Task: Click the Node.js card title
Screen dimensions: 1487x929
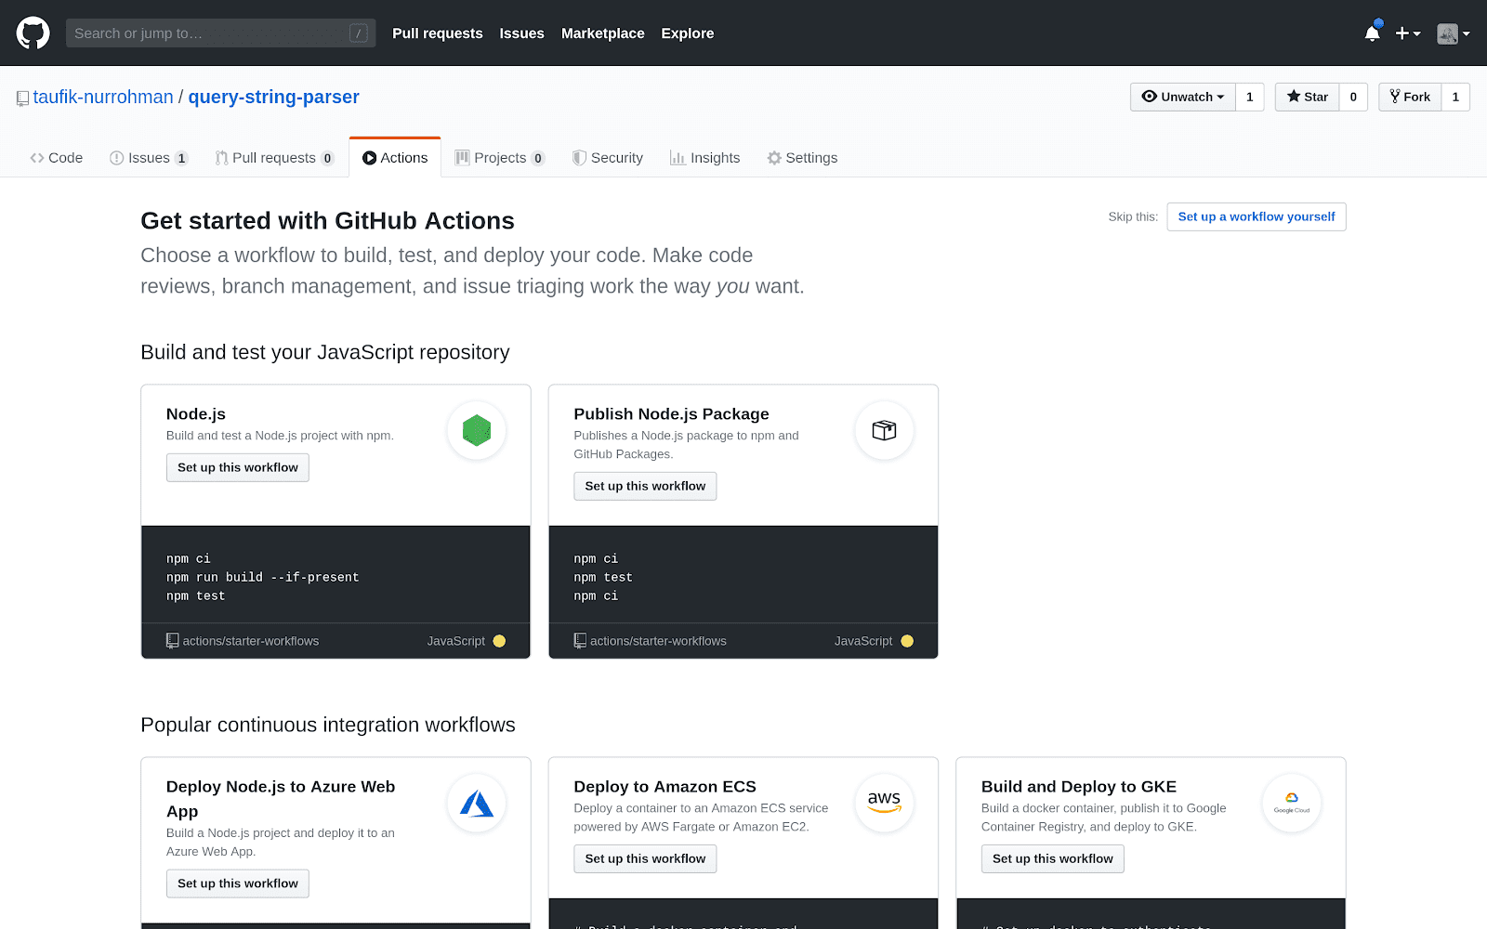Action: [x=196, y=414]
